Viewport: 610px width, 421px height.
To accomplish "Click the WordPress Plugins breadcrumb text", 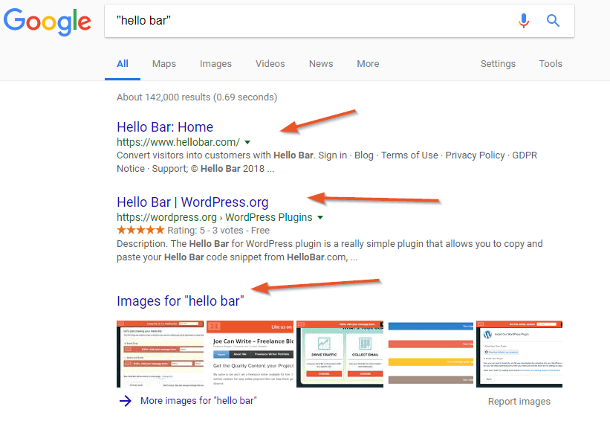I will [x=269, y=217].
